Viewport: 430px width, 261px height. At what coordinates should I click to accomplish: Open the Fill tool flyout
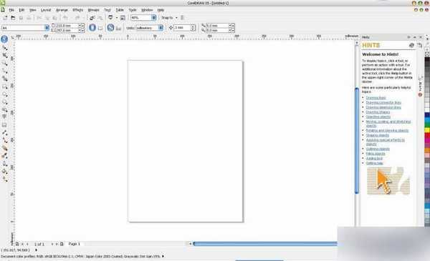click(5, 172)
